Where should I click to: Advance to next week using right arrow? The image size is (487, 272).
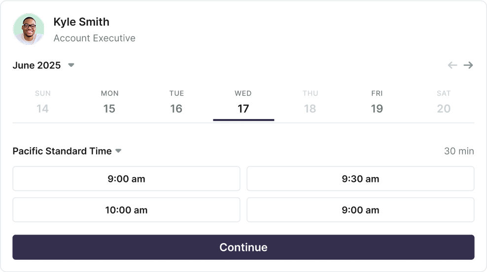468,65
